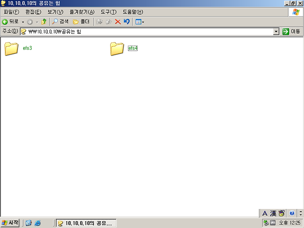
Task: Click the Copy To toolbar icon
Action: point(109,22)
